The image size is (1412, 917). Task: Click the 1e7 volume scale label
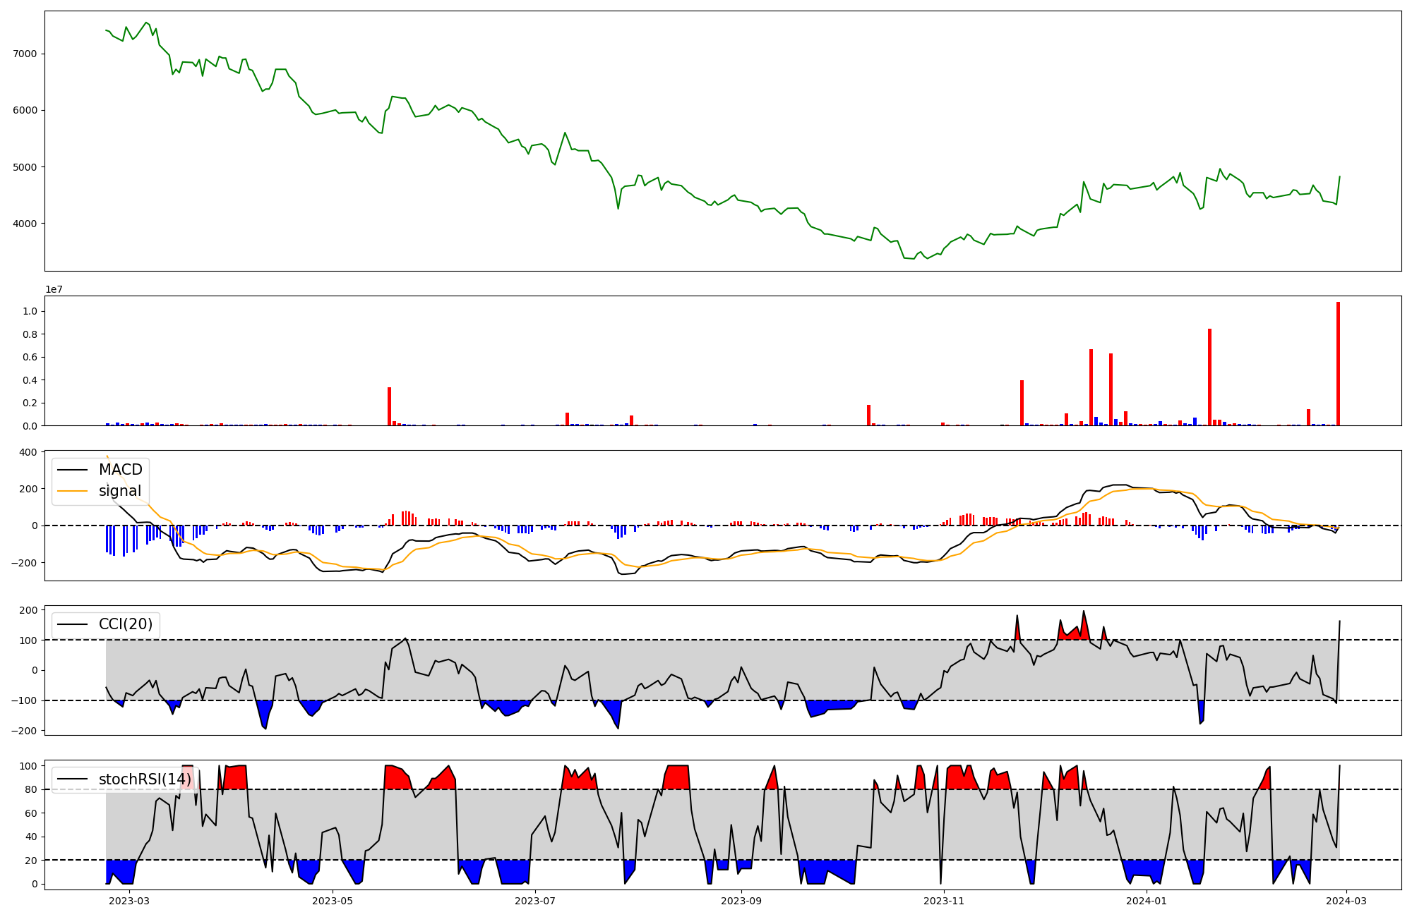click(54, 289)
